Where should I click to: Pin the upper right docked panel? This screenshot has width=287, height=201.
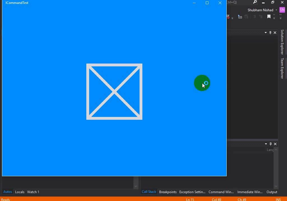[270, 33]
